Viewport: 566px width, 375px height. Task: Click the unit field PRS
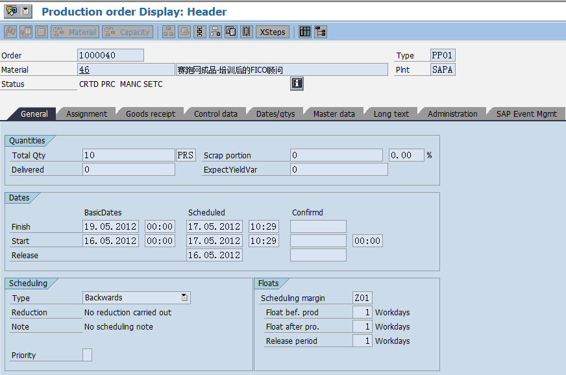tap(186, 155)
